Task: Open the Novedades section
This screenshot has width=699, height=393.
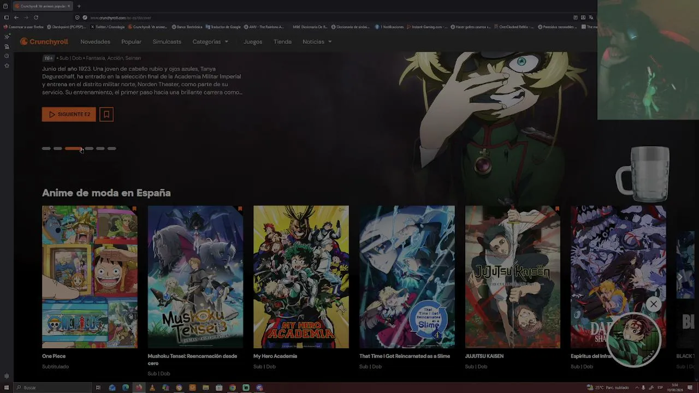Action: pos(95,41)
